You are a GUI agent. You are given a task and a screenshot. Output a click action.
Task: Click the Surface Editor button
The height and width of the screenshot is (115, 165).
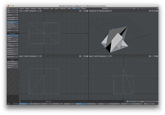pos(13,17)
